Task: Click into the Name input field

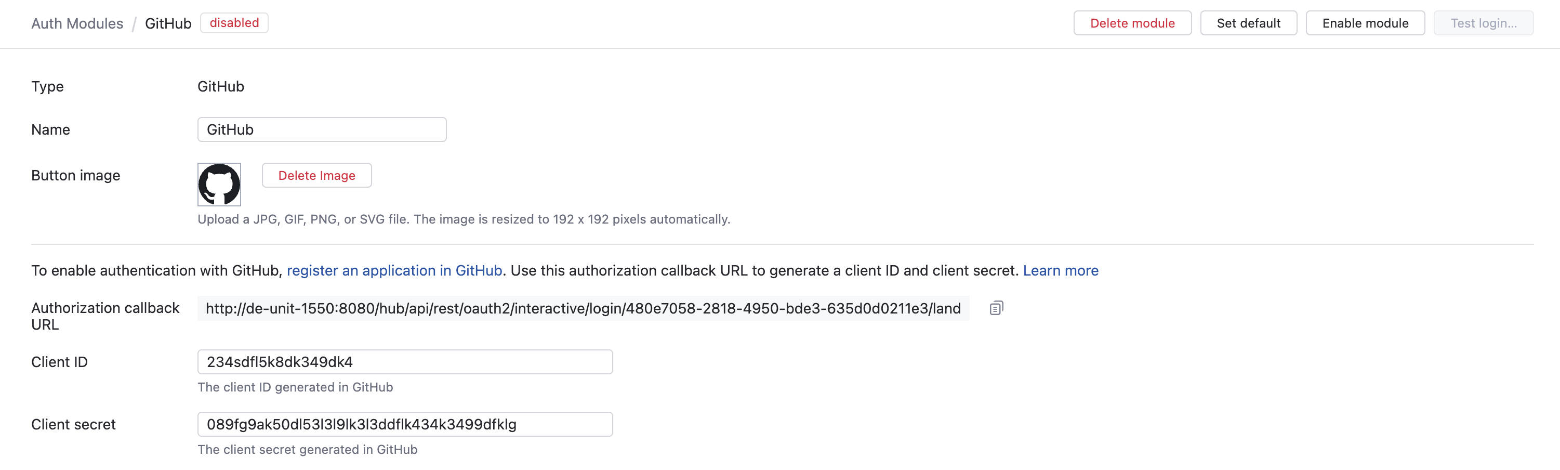Action: (x=322, y=129)
